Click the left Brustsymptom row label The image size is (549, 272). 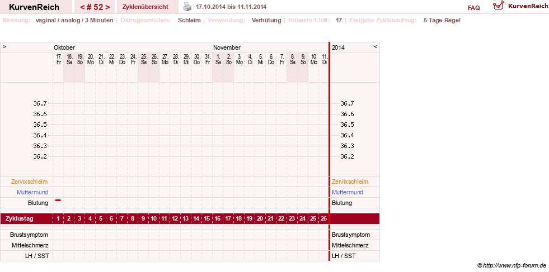[29, 235]
